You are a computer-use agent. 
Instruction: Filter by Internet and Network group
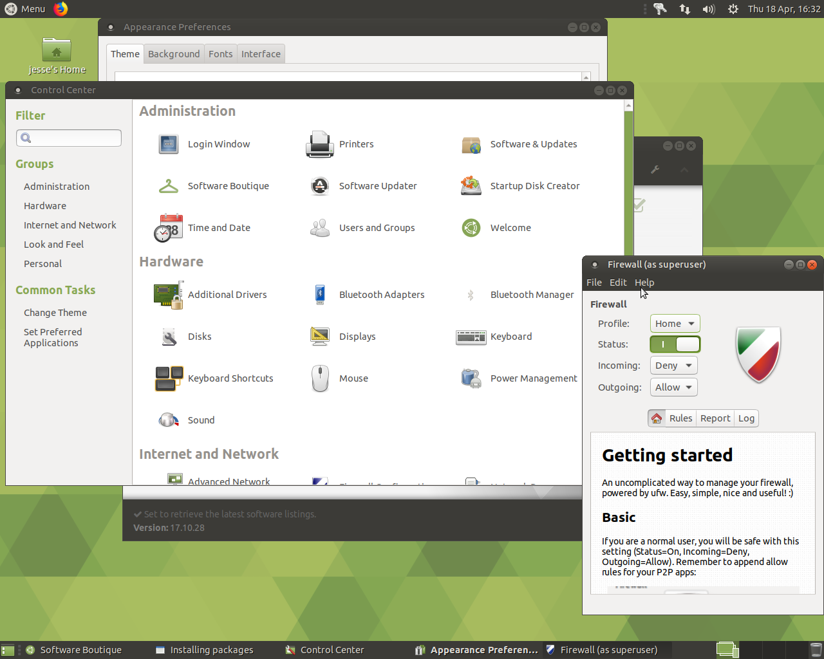70,225
